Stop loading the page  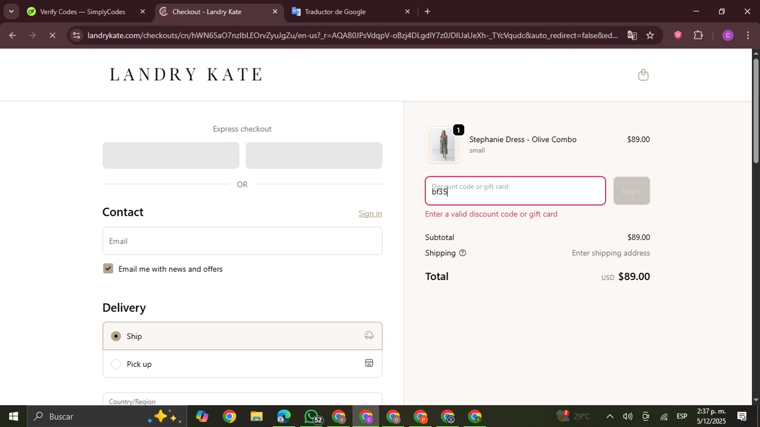click(x=52, y=35)
